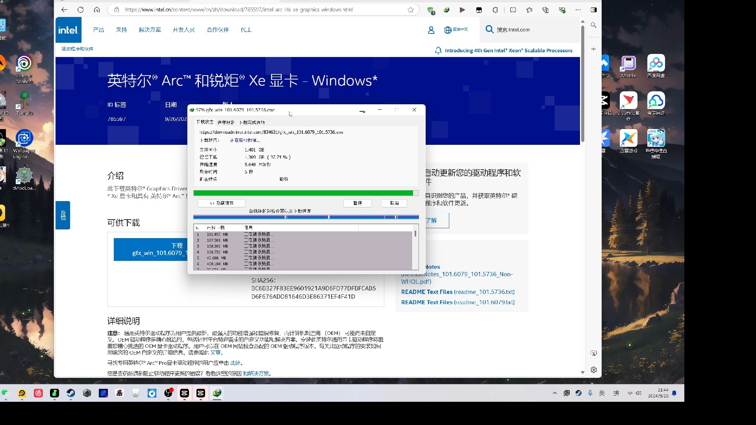Add this page to favorites star
This screenshot has height=425, width=756.
pyautogui.click(x=411, y=10)
